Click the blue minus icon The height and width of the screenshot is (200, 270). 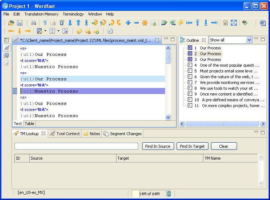[136, 23]
